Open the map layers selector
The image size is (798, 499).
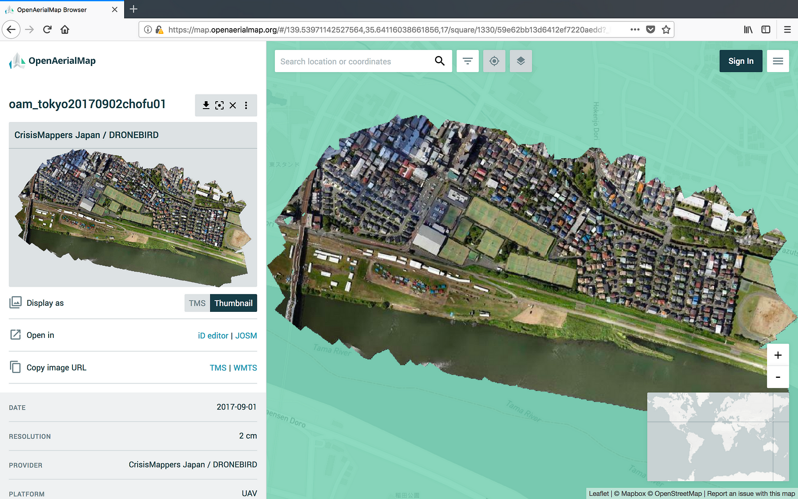[x=521, y=61]
